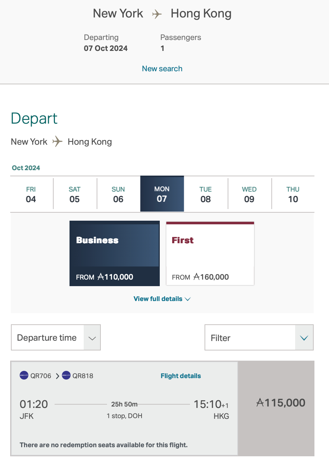The height and width of the screenshot is (461, 329).
Task: Select the Business class fare card
Action: [x=114, y=253]
